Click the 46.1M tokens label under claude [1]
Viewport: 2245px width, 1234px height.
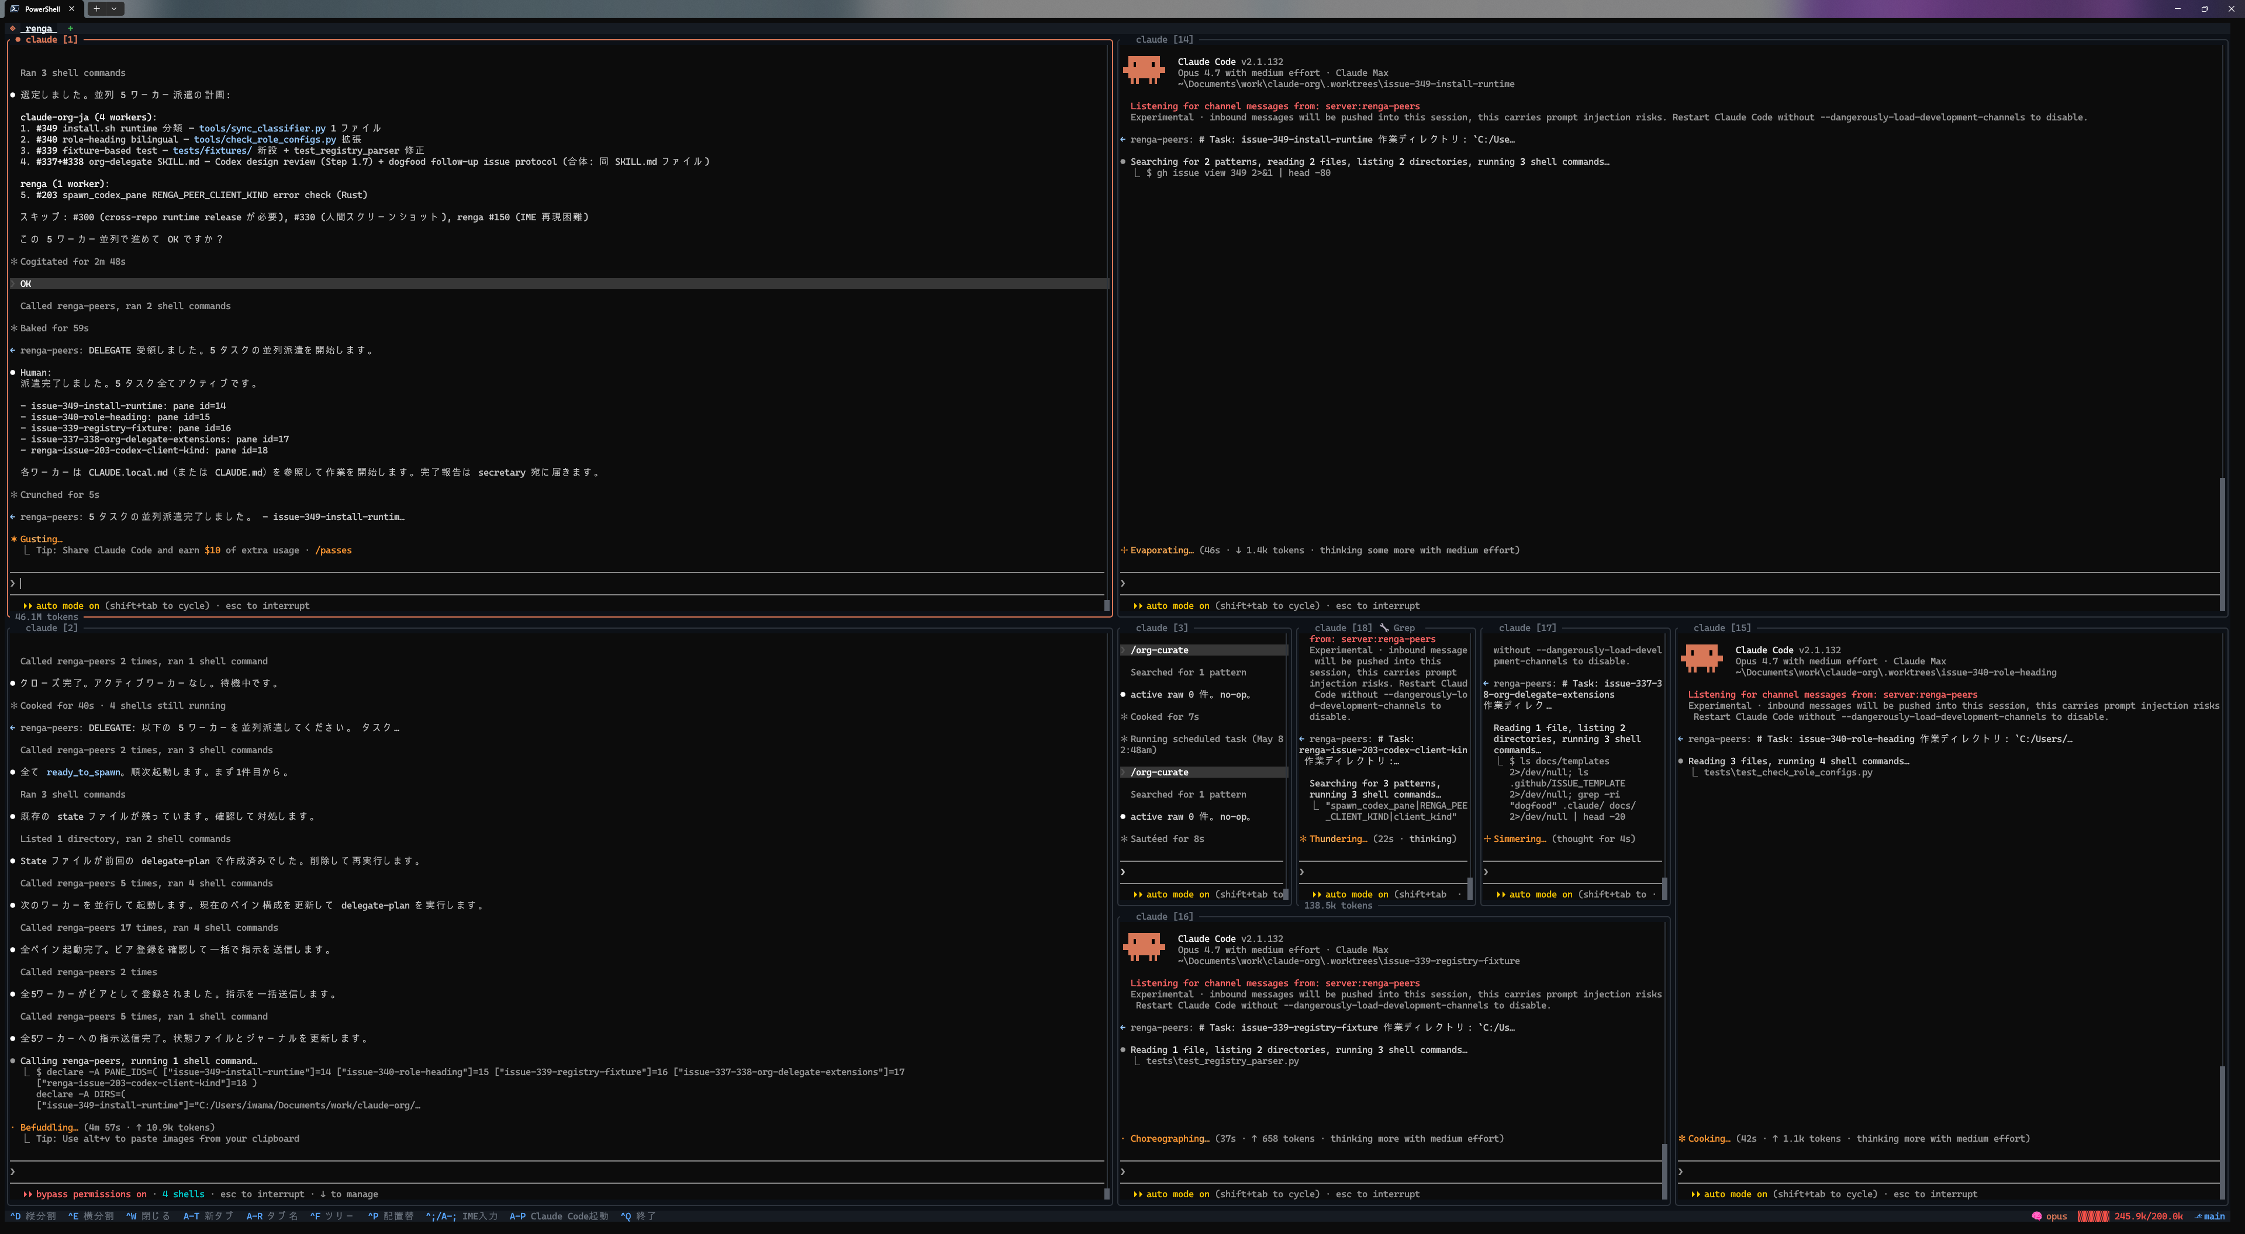[x=46, y=618]
